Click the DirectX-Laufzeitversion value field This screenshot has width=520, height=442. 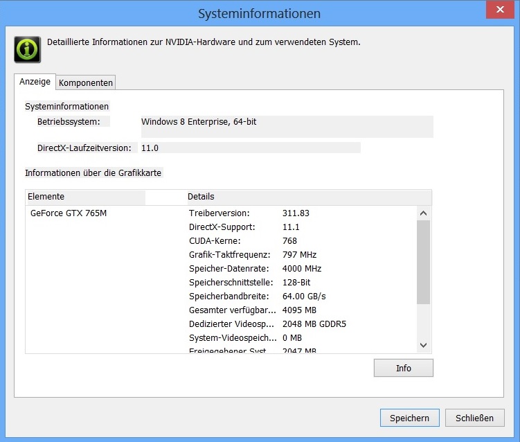click(249, 148)
